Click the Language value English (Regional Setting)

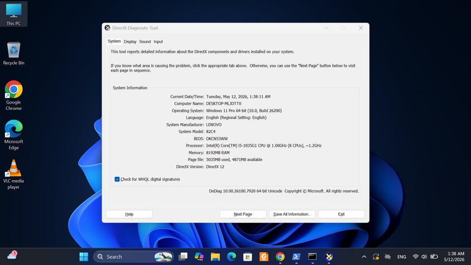tap(236, 118)
